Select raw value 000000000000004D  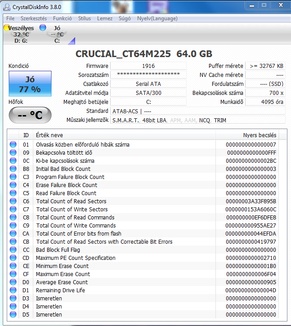click(x=251, y=290)
